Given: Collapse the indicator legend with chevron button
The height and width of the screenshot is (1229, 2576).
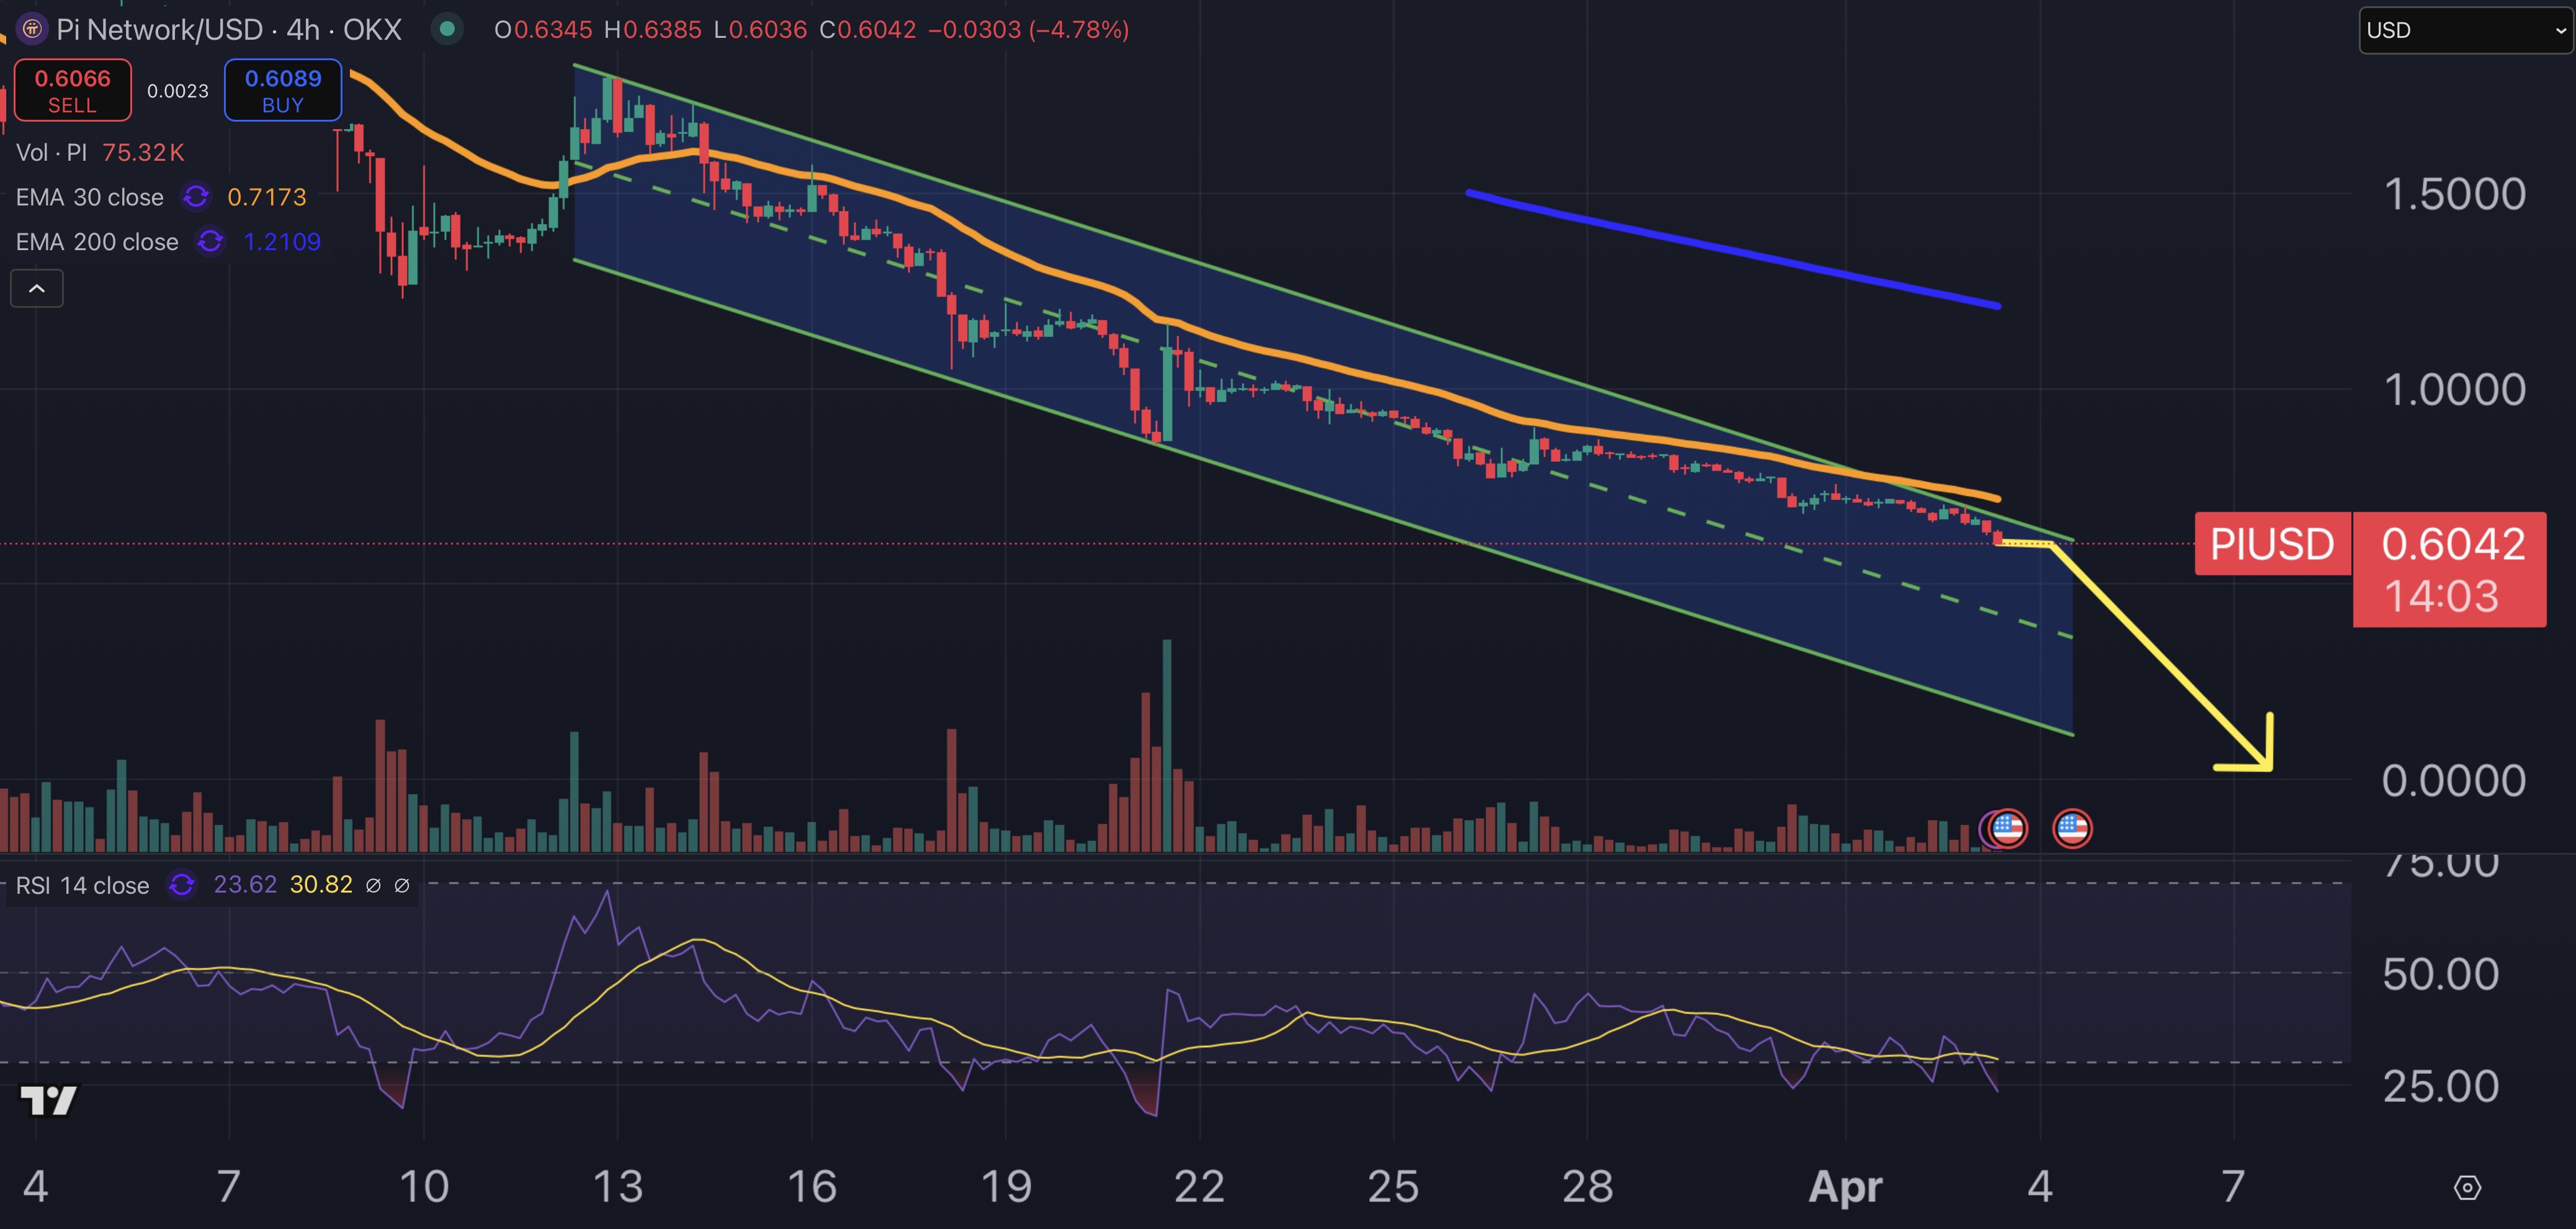Looking at the screenshot, I should [37, 288].
